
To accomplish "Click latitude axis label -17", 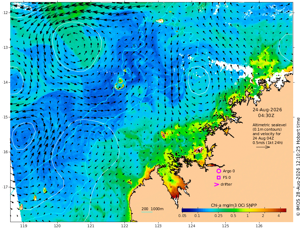I will coord(5,187).
